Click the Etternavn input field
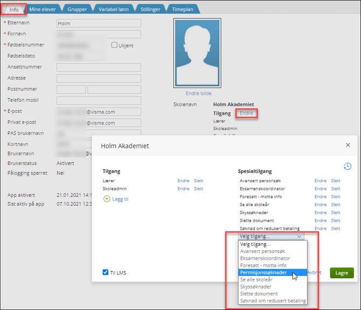Image resolution: width=361 pixels, height=310 pixels. click(x=99, y=24)
